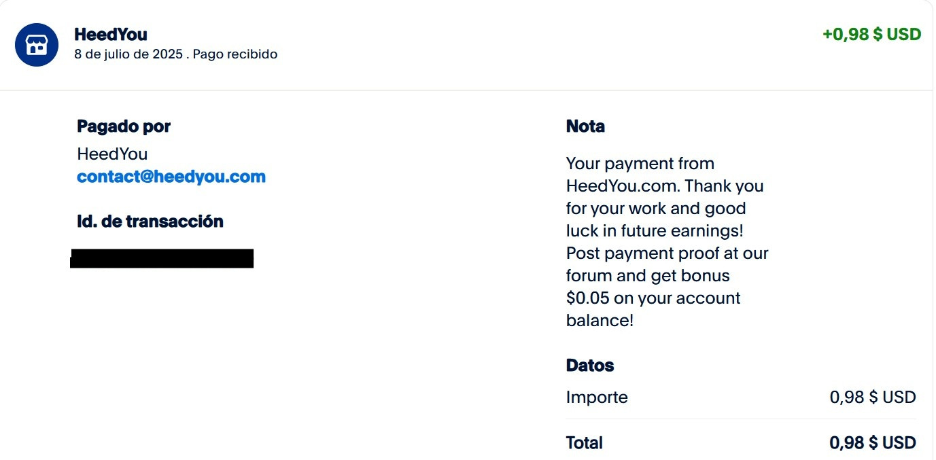Screen dimensions: 936x460
Task: Select the HeedYou transaction title
Action: (111, 34)
